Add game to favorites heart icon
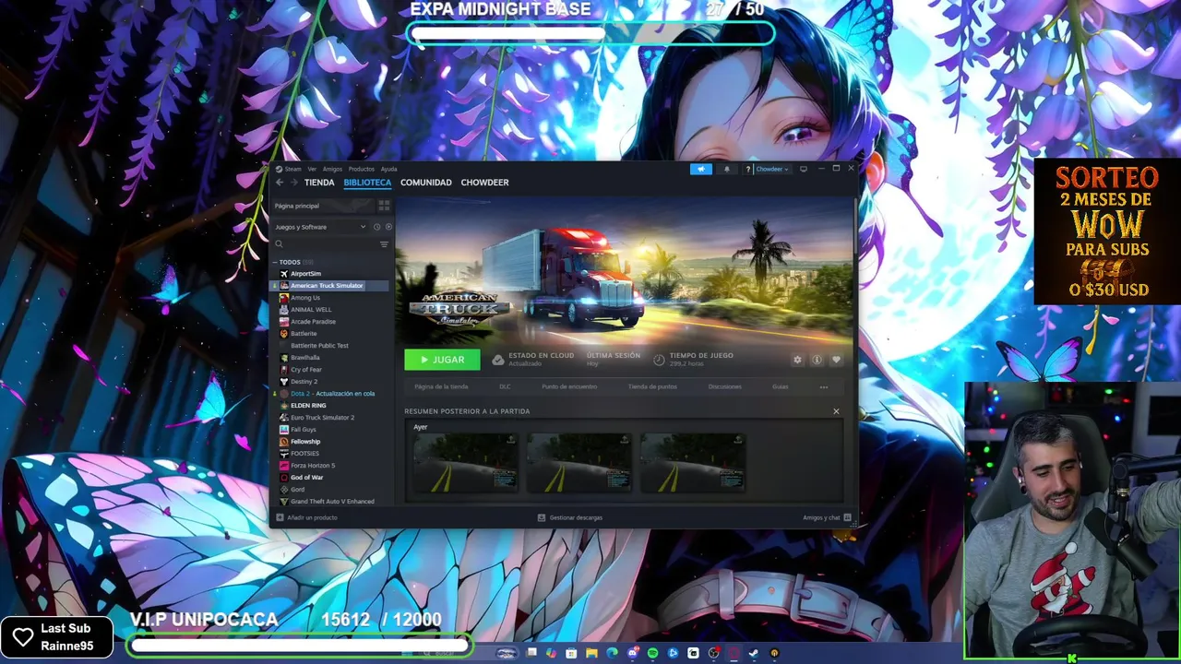Screen dimensions: 1181x664 click(x=836, y=360)
